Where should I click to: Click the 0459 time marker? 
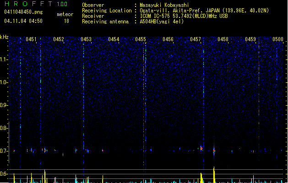click(x=250, y=39)
